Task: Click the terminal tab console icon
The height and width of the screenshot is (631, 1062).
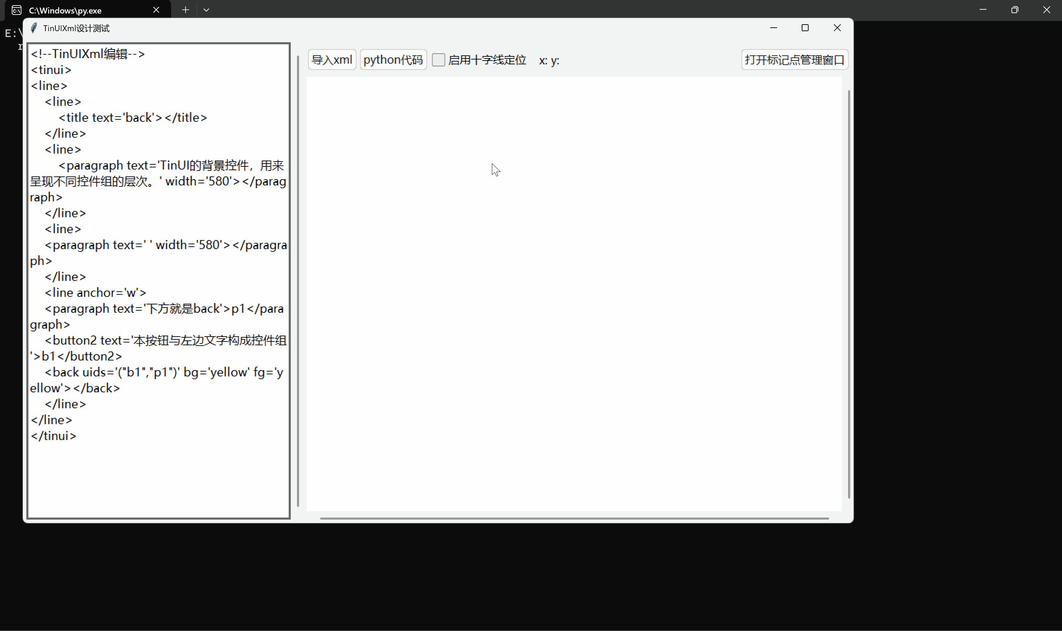Action: pyautogui.click(x=17, y=10)
